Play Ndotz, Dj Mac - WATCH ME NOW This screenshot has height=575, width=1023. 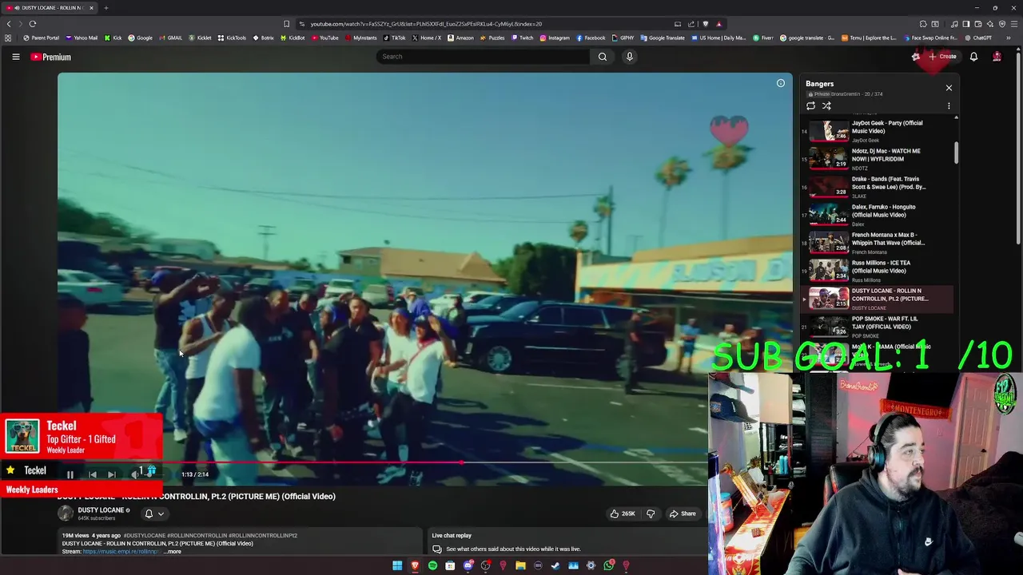[878, 159]
